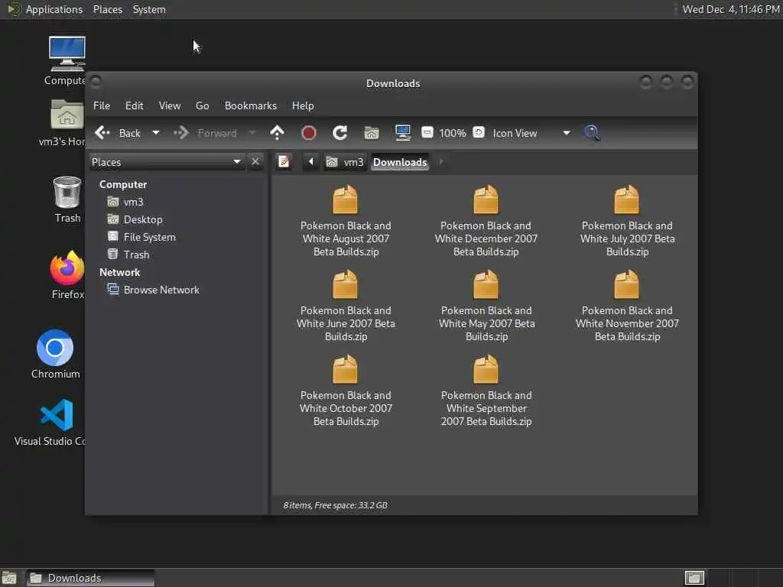Open the Go menu

pos(202,105)
